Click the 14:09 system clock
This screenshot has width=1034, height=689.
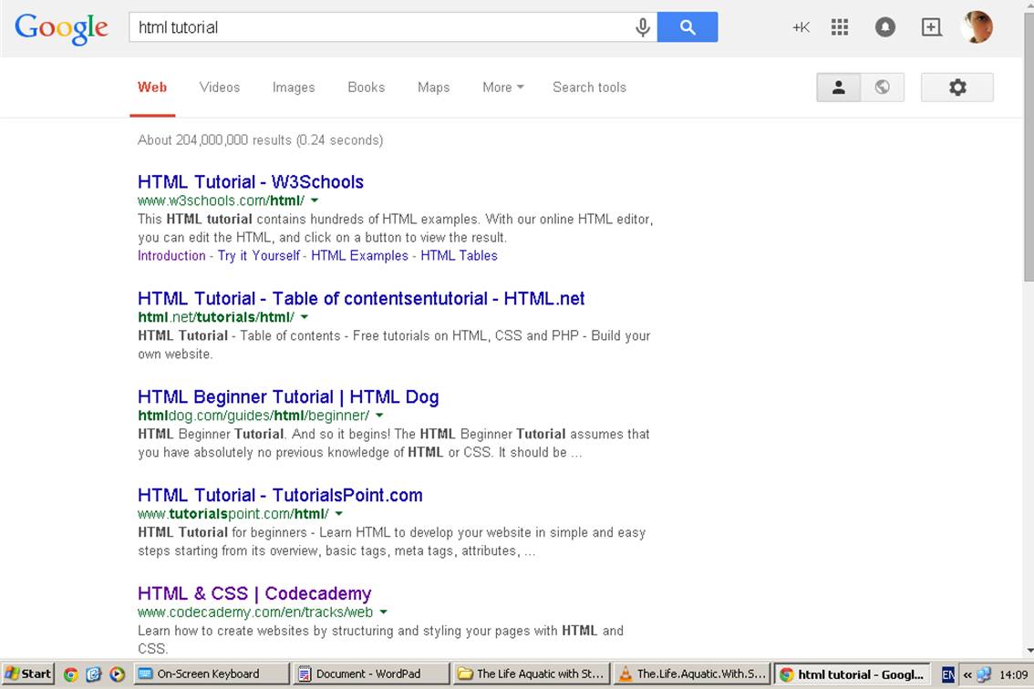[1013, 674]
